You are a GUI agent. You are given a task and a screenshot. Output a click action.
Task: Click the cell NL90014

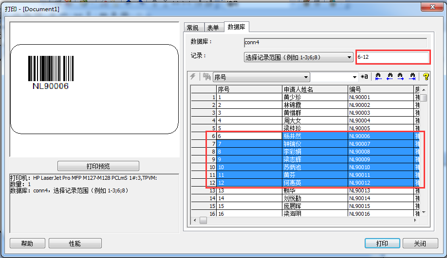[381, 198]
